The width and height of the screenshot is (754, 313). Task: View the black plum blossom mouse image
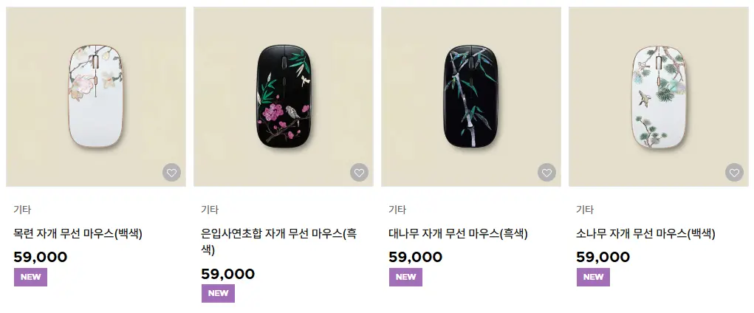(x=284, y=97)
